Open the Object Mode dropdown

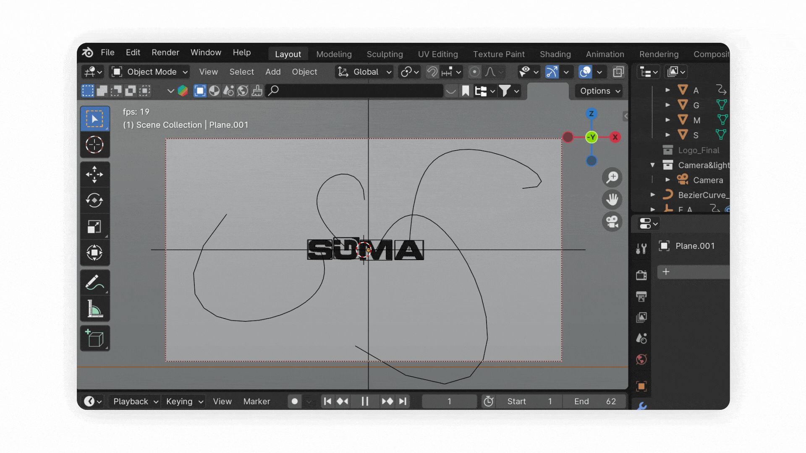coord(150,72)
